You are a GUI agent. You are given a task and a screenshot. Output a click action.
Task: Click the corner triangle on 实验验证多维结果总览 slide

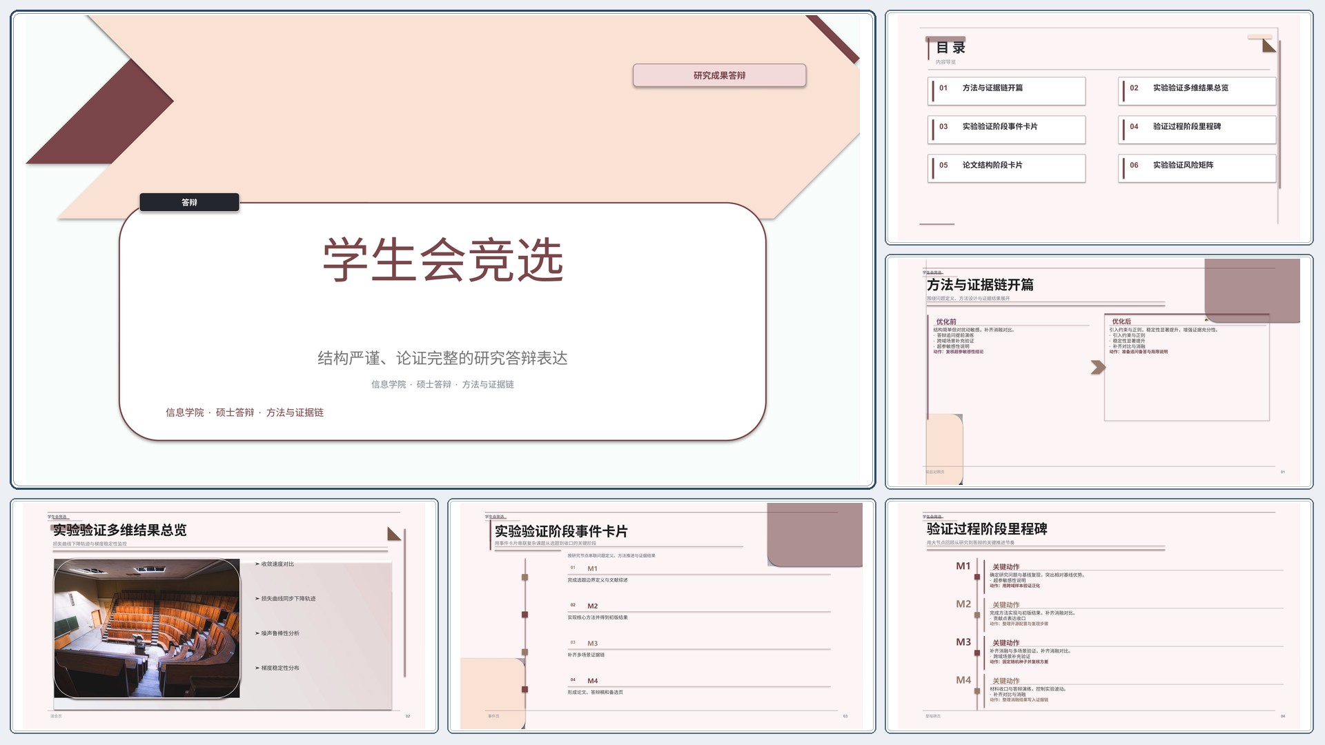point(394,534)
